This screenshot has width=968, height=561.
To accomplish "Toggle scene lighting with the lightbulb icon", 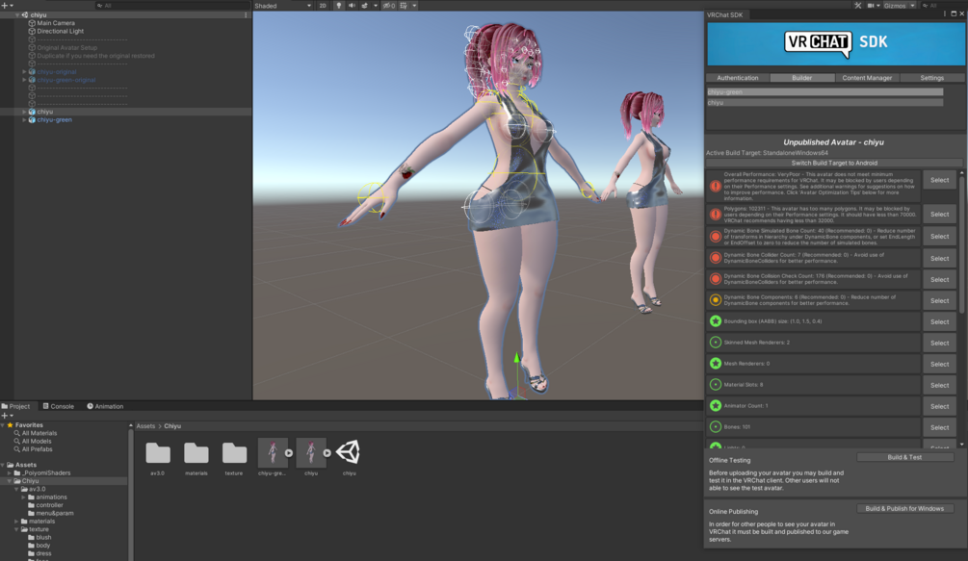I will [338, 6].
